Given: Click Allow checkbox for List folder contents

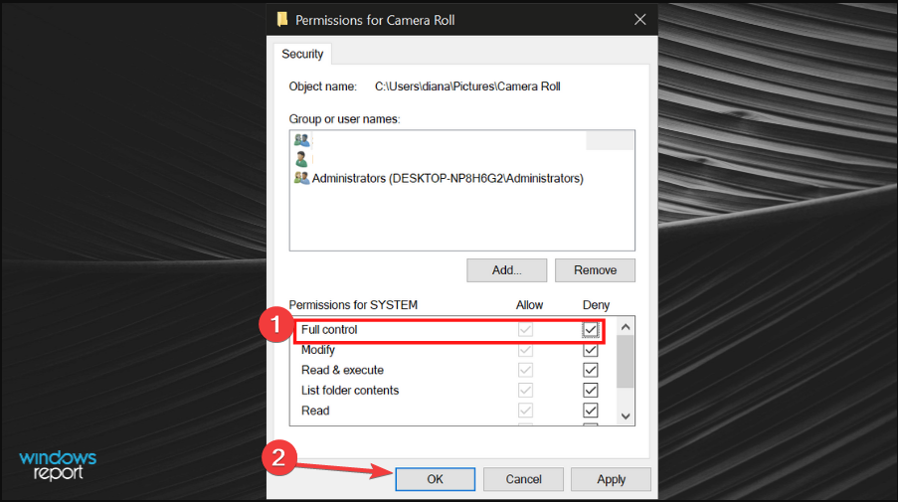Looking at the screenshot, I should (x=525, y=391).
